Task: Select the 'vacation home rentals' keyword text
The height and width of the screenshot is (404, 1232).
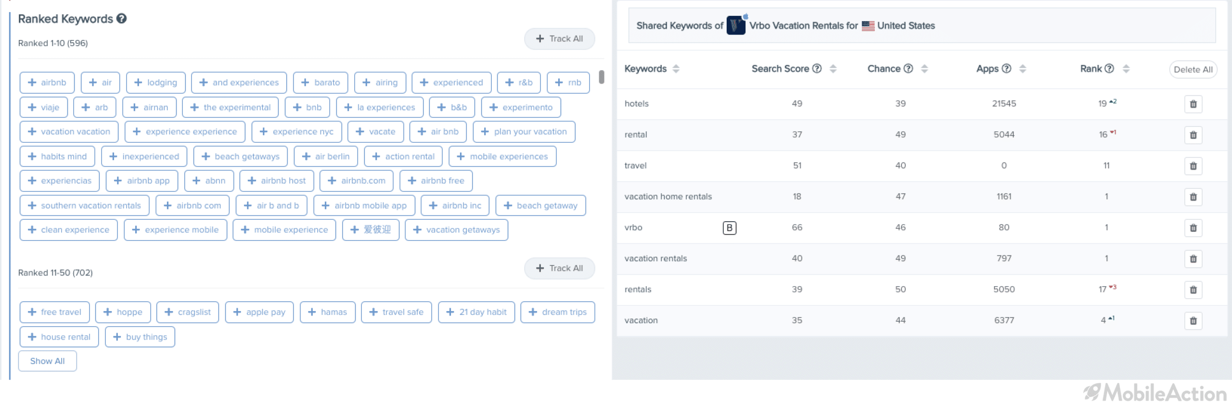Action: click(x=668, y=196)
